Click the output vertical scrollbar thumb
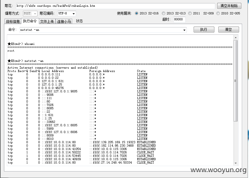Screen dimensions: 249x178 tap(236, 81)
